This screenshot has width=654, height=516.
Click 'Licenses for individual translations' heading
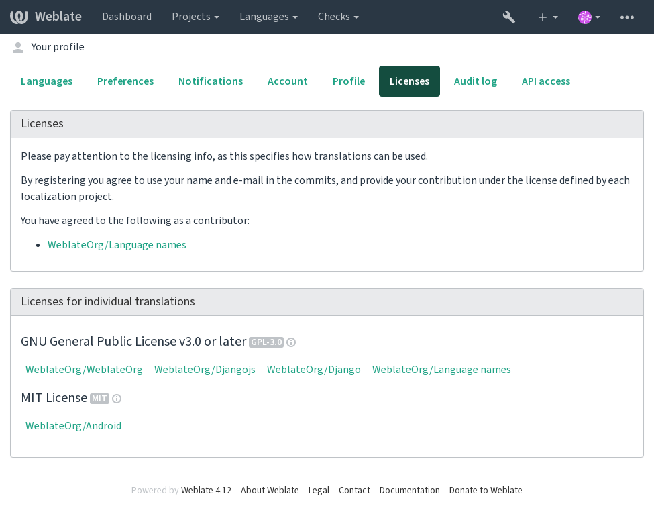108,301
